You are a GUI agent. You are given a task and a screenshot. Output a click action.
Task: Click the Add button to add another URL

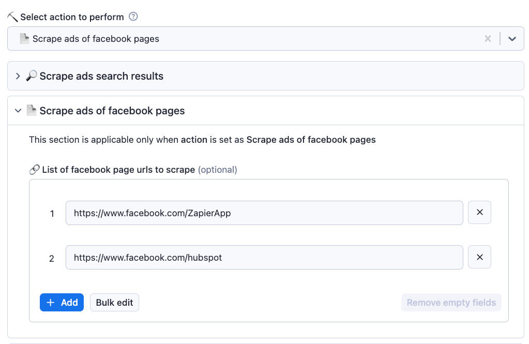pyautogui.click(x=62, y=302)
